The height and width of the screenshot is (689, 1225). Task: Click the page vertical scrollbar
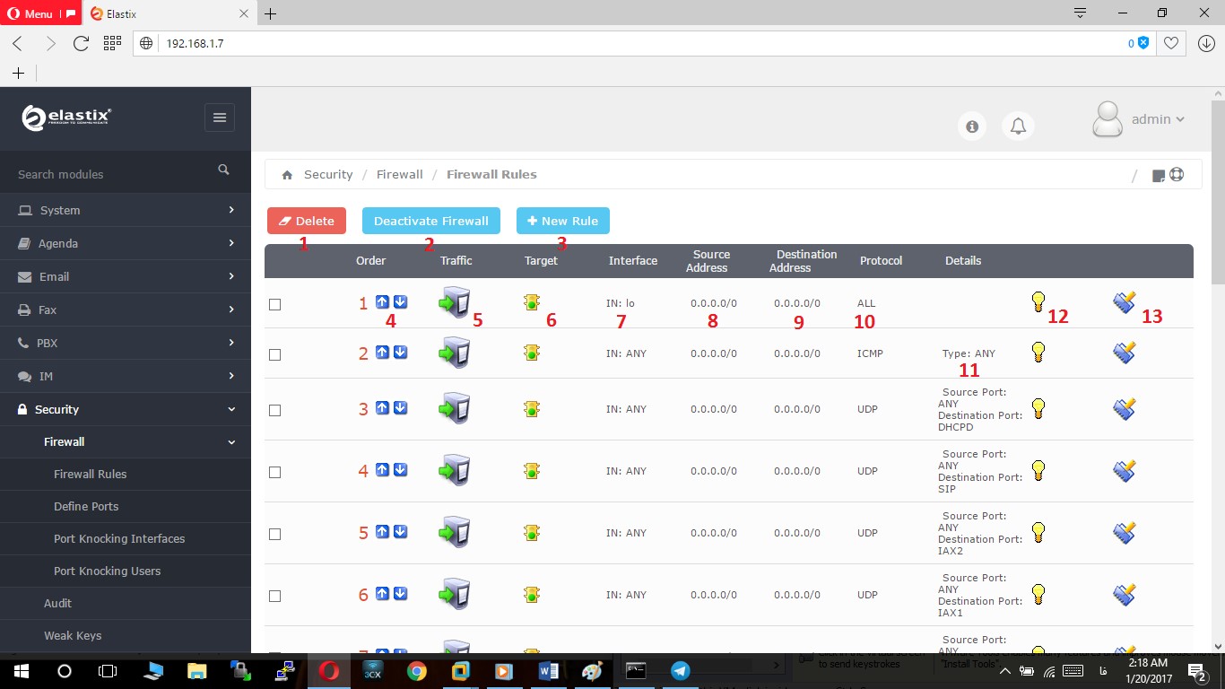1217,359
